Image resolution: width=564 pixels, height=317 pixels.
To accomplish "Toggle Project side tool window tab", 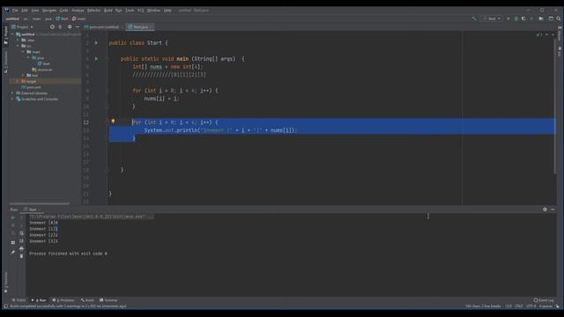I will click(x=5, y=35).
